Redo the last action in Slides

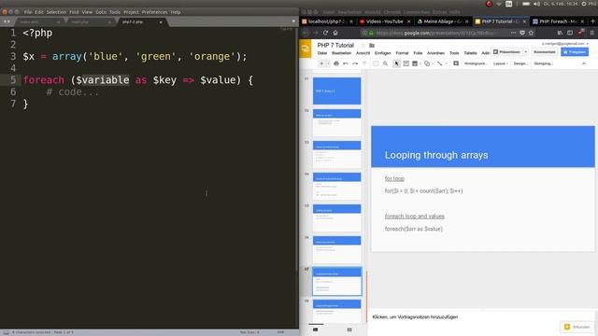pos(355,63)
